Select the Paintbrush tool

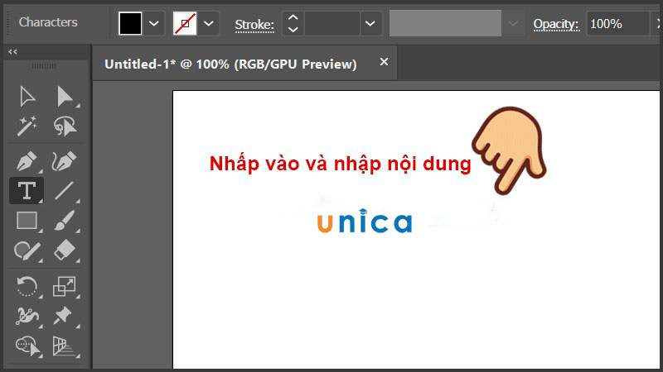click(65, 221)
